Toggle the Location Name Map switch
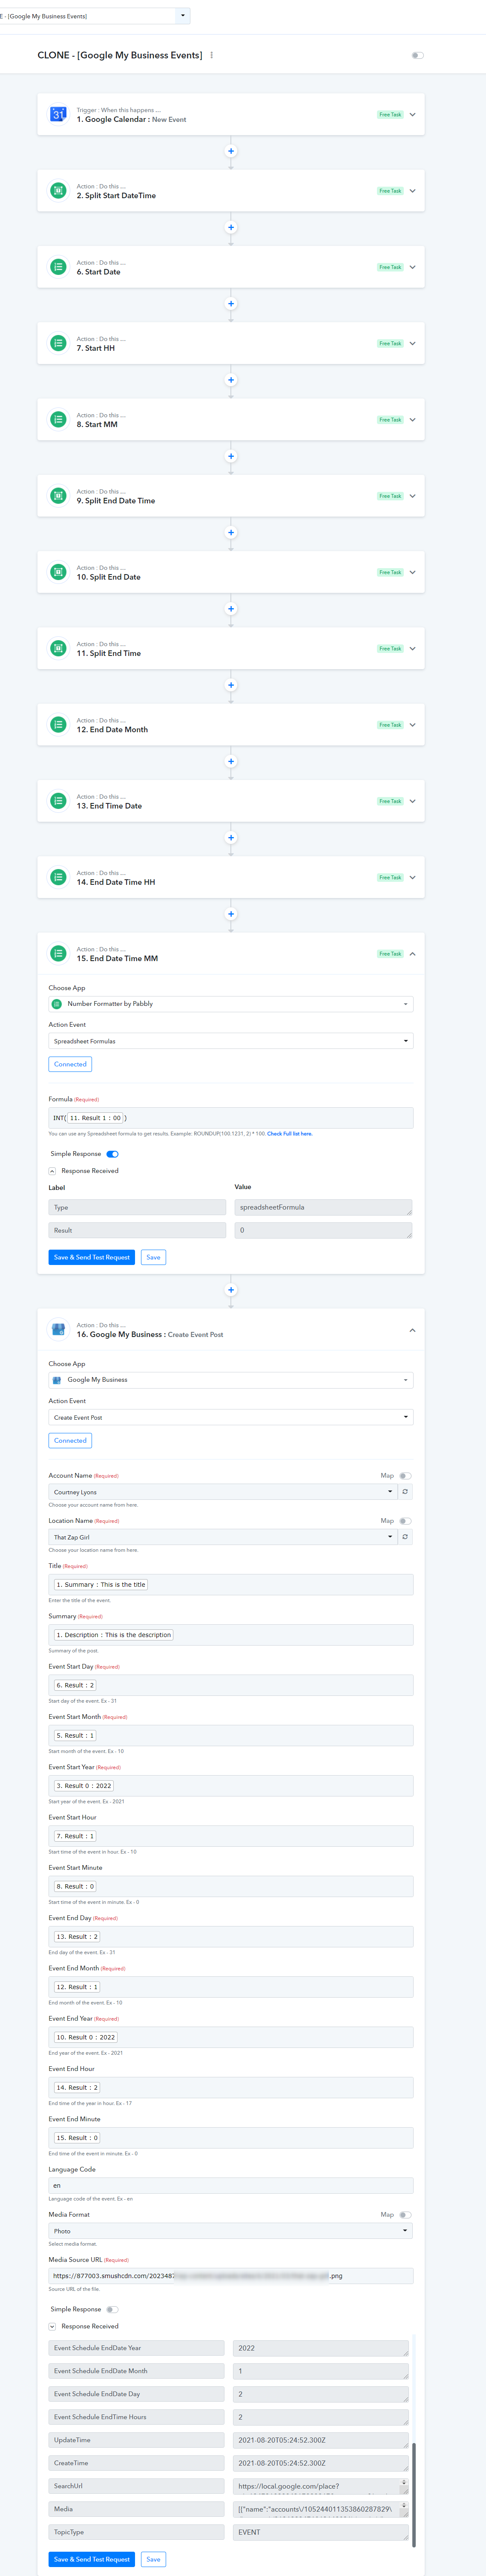This screenshot has height=2576, width=486. tap(405, 1521)
